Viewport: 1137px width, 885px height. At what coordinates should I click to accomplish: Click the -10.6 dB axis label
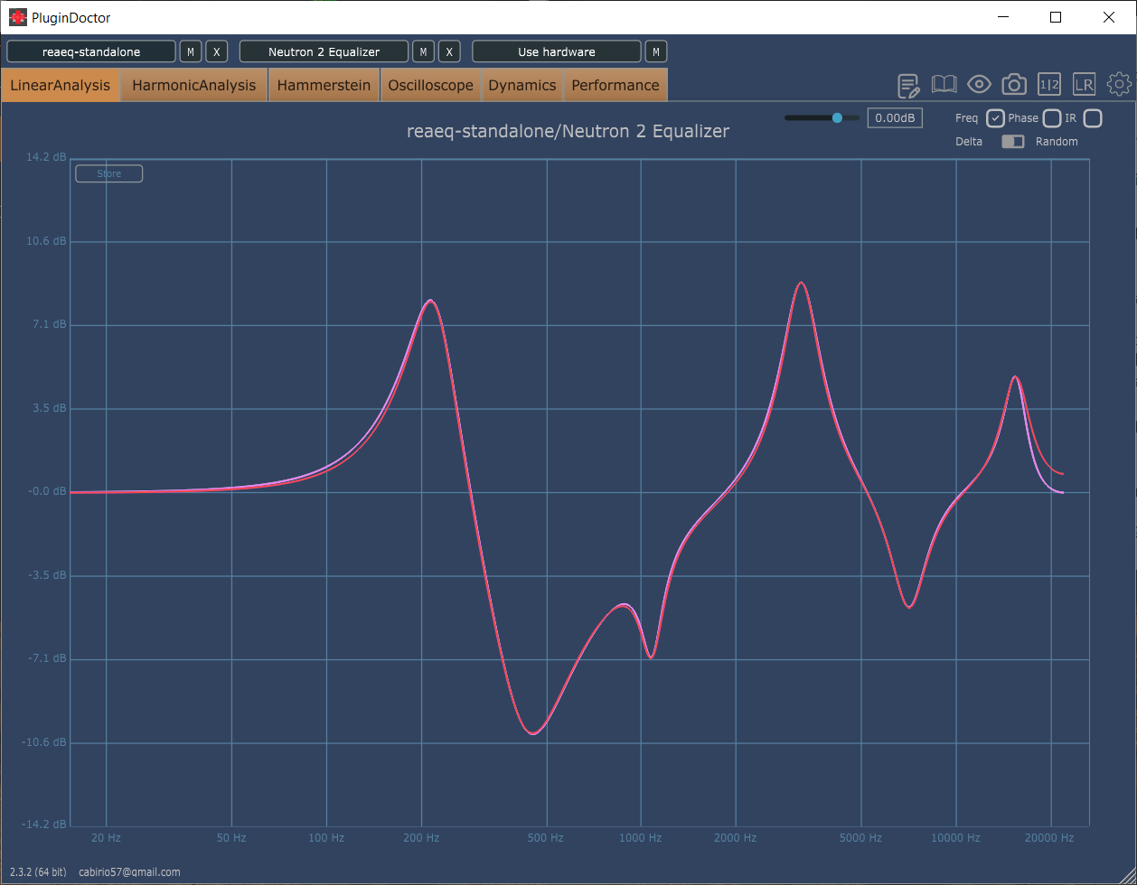pyautogui.click(x=44, y=742)
